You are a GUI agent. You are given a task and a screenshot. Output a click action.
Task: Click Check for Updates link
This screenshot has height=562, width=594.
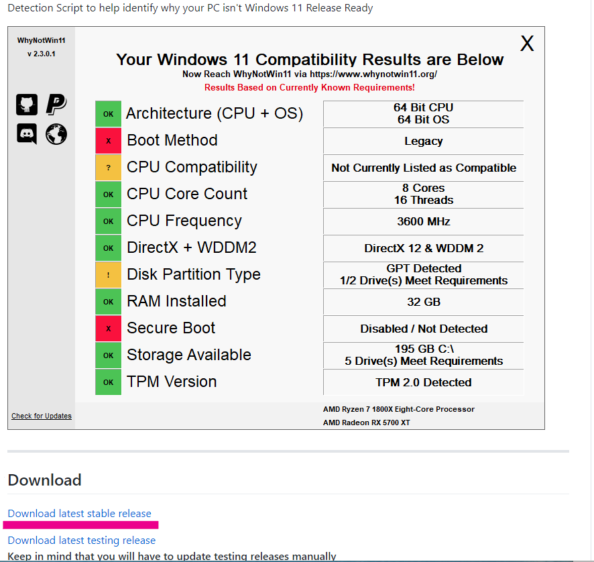[x=42, y=416]
